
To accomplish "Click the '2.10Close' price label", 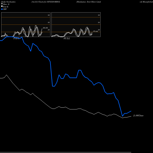I will pos(138,116).
